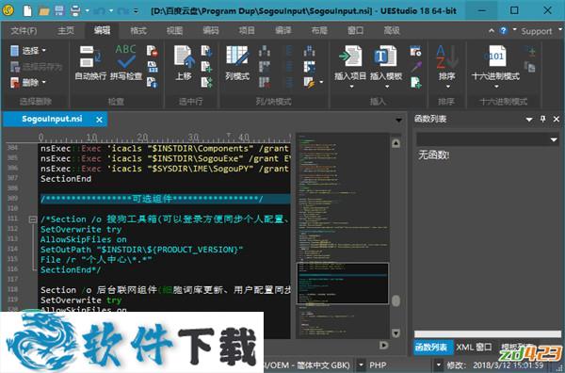The width and height of the screenshot is (565, 373).
Task: Click the editor scrollbar up arrow
Action: 395,143
